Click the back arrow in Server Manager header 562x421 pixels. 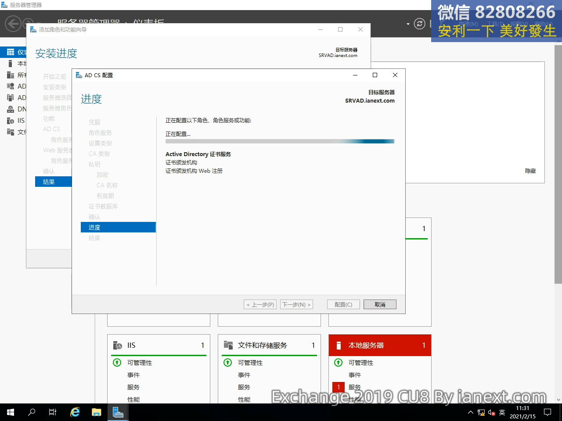coord(13,24)
